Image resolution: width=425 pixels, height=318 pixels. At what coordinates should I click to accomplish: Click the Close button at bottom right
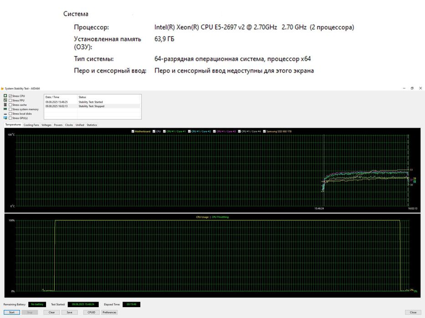coord(413,313)
